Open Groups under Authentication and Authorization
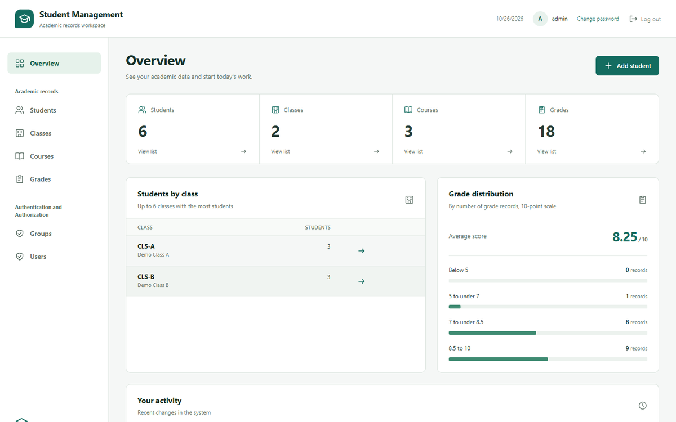676x422 pixels. click(x=54, y=234)
